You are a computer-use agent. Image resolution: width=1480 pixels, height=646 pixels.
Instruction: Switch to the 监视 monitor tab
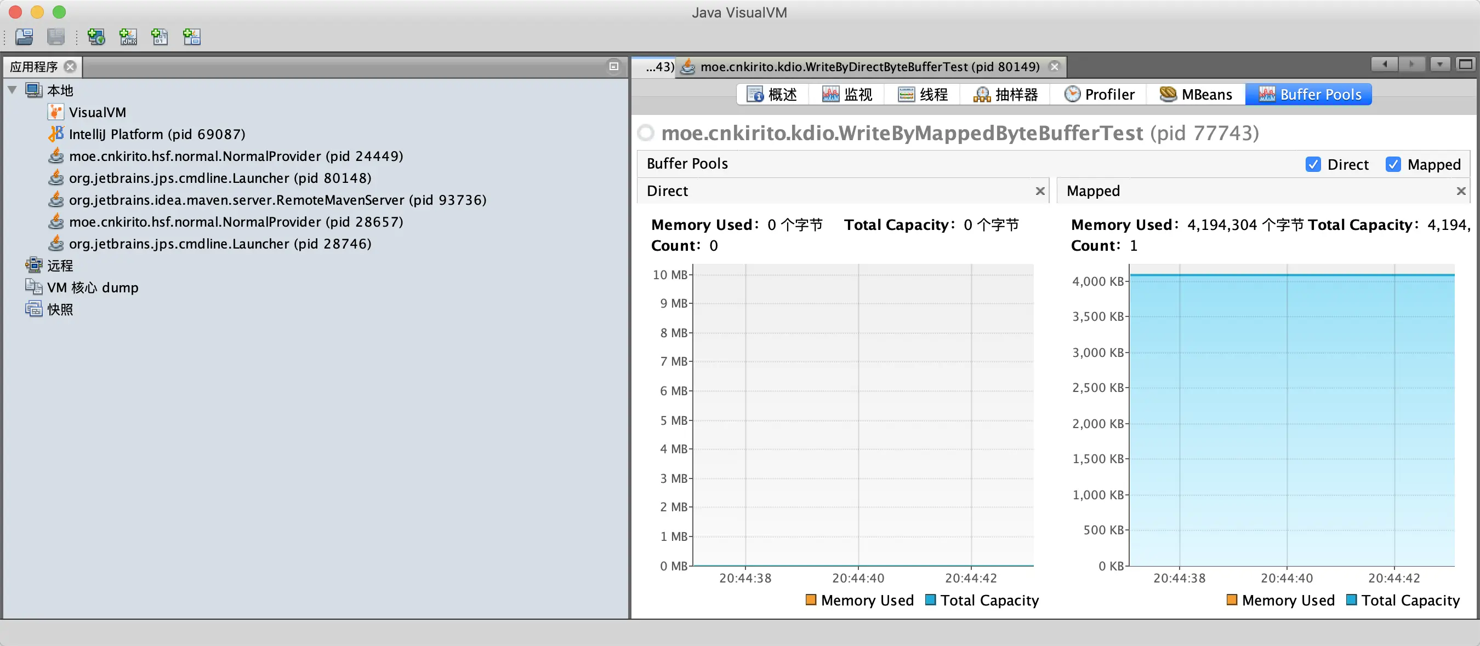coord(847,95)
